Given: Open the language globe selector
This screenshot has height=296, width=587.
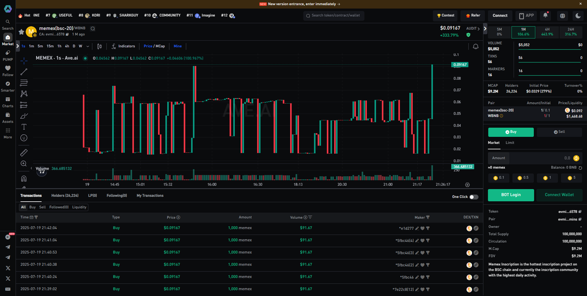Looking at the screenshot, I should pyautogui.click(x=563, y=16).
